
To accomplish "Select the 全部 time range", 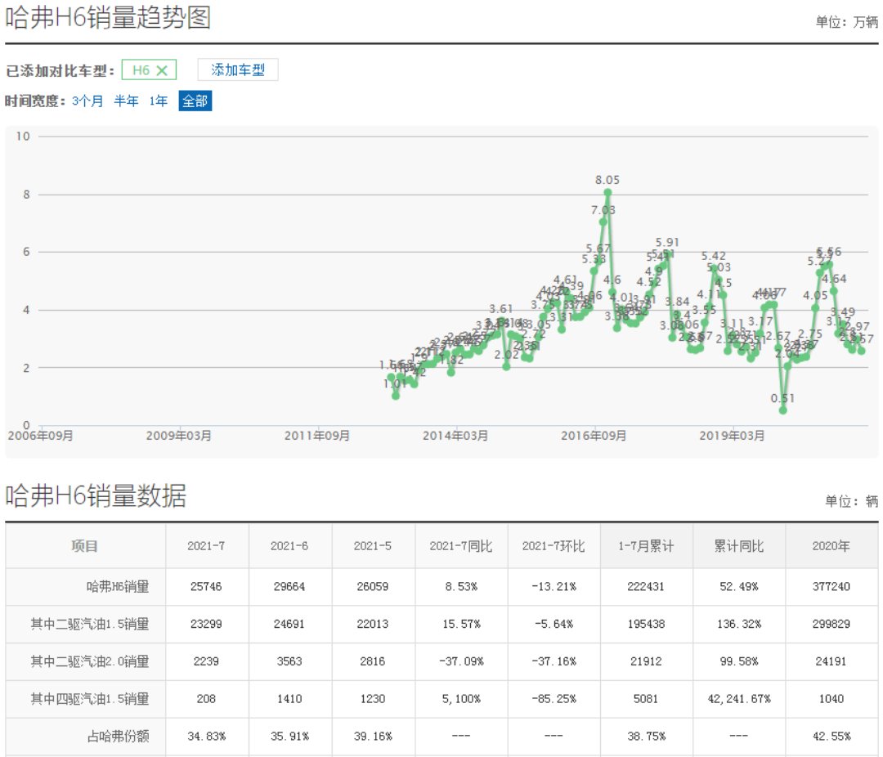I will pos(195,101).
